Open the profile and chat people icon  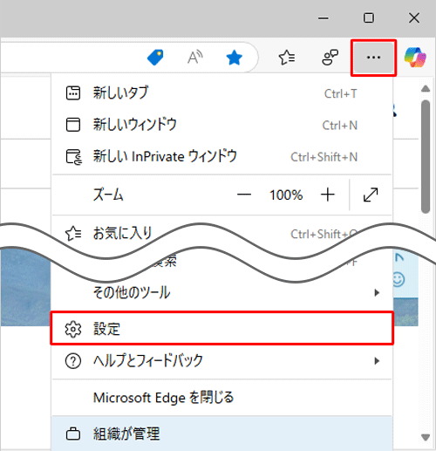pyautogui.click(x=330, y=58)
